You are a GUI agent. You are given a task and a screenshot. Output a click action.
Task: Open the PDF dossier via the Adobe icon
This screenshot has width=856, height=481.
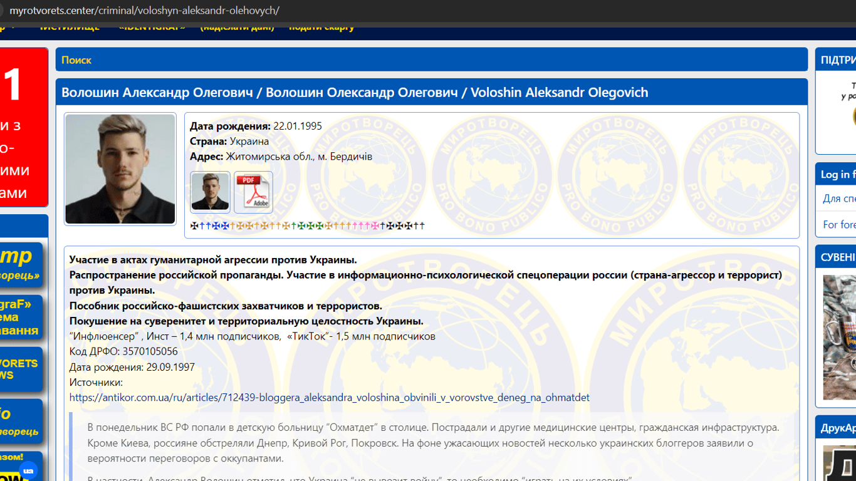pos(253,192)
